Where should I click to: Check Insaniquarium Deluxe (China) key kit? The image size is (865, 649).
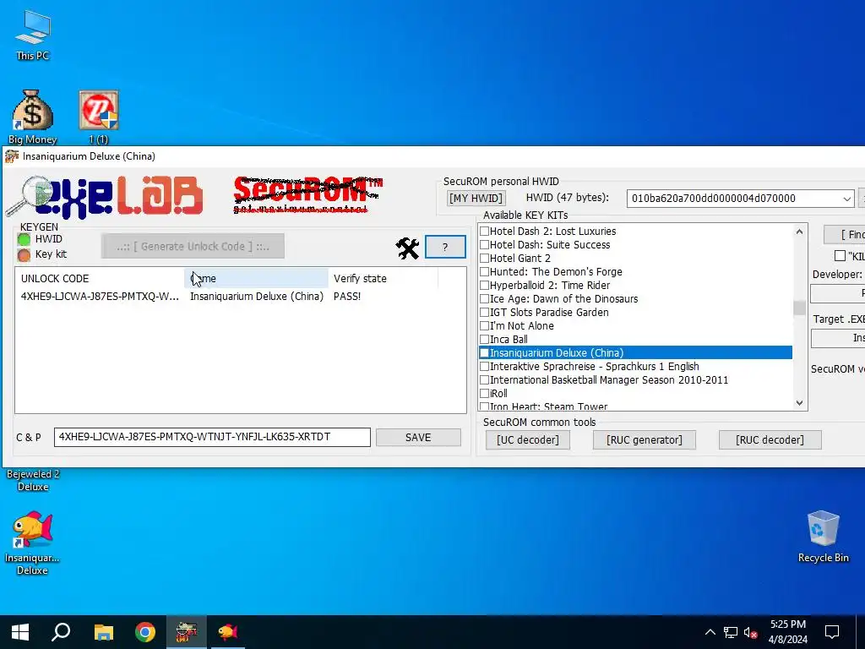coord(484,352)
